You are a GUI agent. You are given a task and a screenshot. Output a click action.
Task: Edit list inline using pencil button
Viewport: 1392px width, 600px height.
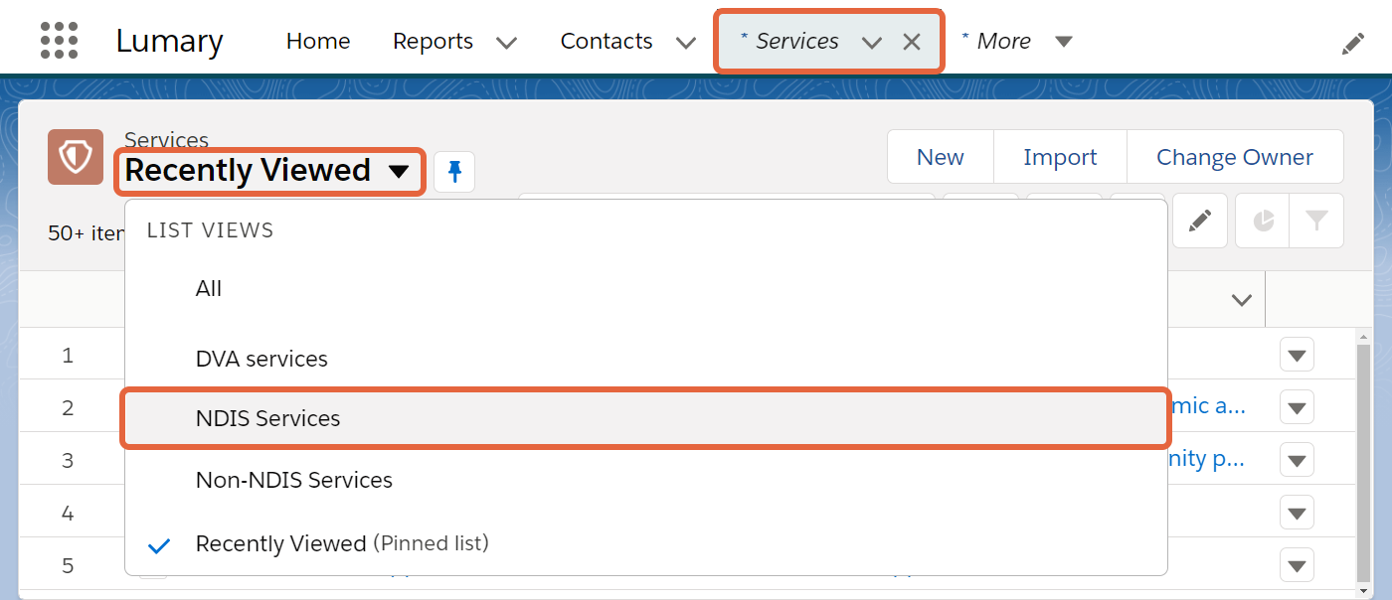pyautogui.click(x=1200, y=221)
